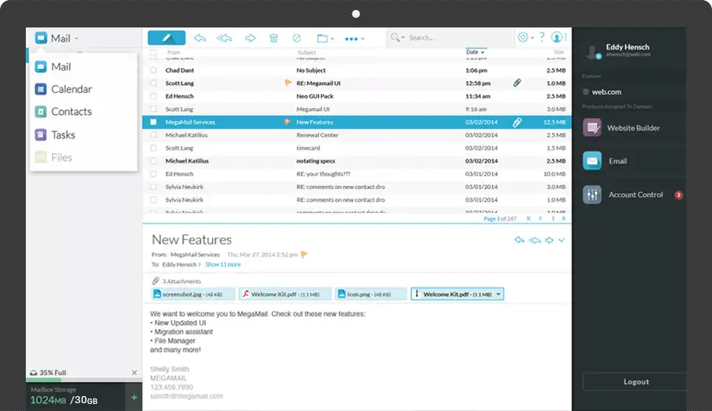
Task: Select Calendar from the app menu
Action: (71, 89)
